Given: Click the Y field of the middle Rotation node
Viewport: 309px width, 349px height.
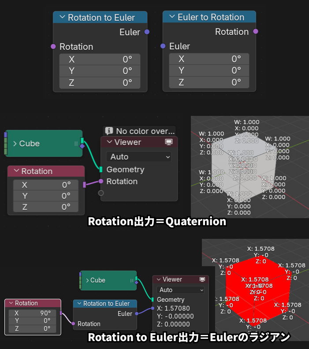Looking at the screenshot, I should tap(45, 196).
